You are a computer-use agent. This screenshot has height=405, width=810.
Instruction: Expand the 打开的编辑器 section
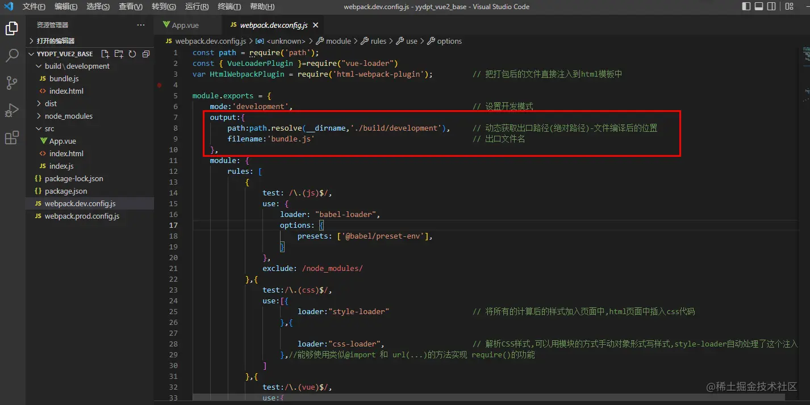[x=91, y=41]
